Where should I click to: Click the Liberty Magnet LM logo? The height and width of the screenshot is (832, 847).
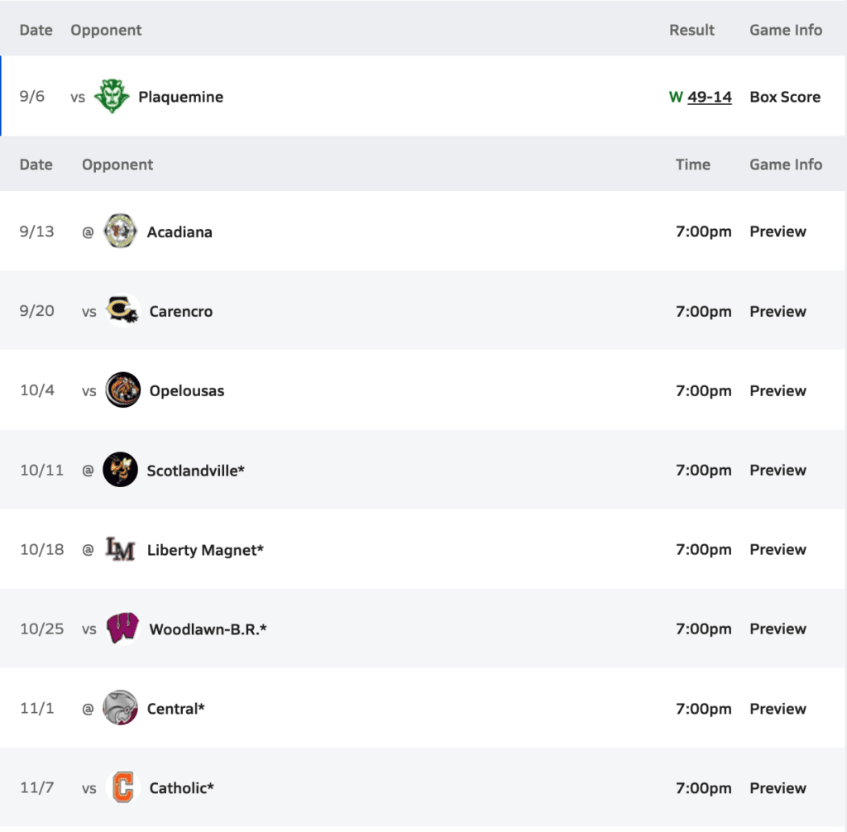click(x=120, y=549)
